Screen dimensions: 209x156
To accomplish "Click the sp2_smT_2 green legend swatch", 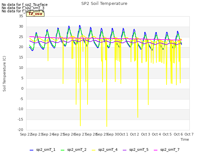I will tap(62, 150).
